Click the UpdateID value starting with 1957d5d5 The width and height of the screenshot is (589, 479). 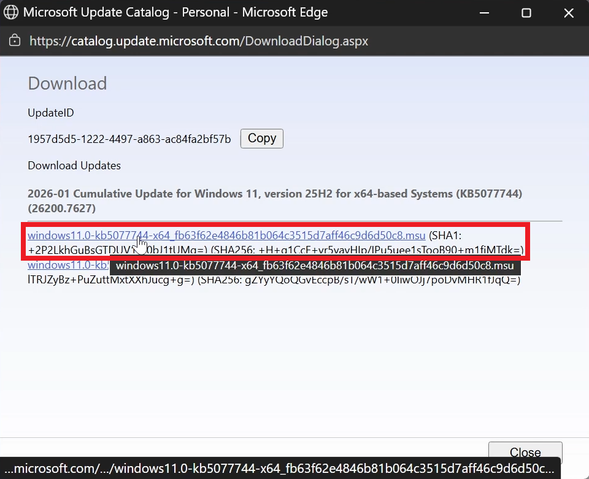pos(129,139)
